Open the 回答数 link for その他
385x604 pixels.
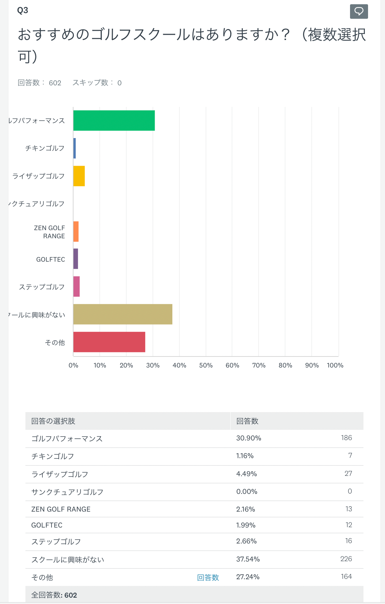point(208,577)
